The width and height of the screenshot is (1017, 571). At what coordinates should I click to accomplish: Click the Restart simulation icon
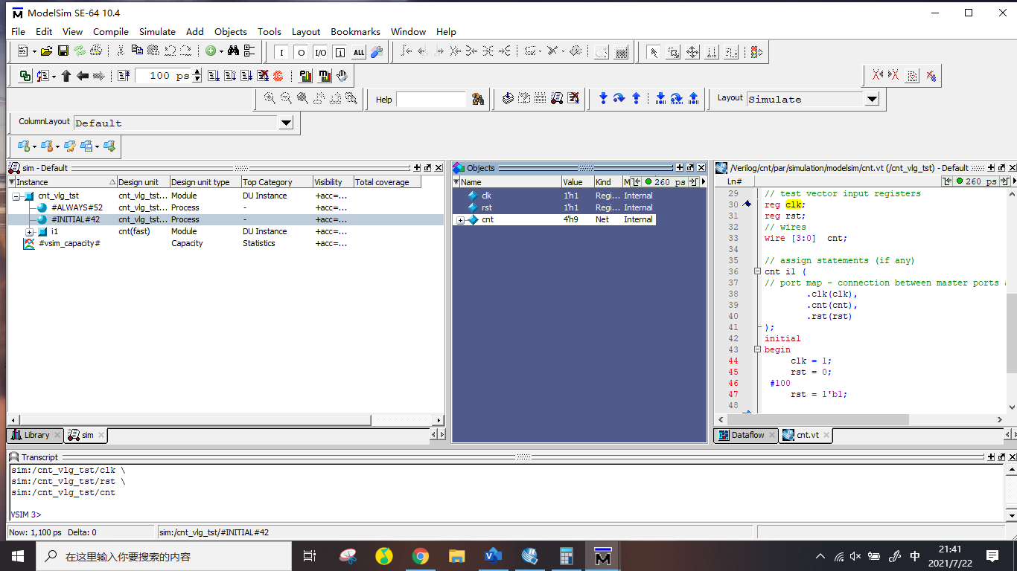pyautogui.click(x=124, y=76)
